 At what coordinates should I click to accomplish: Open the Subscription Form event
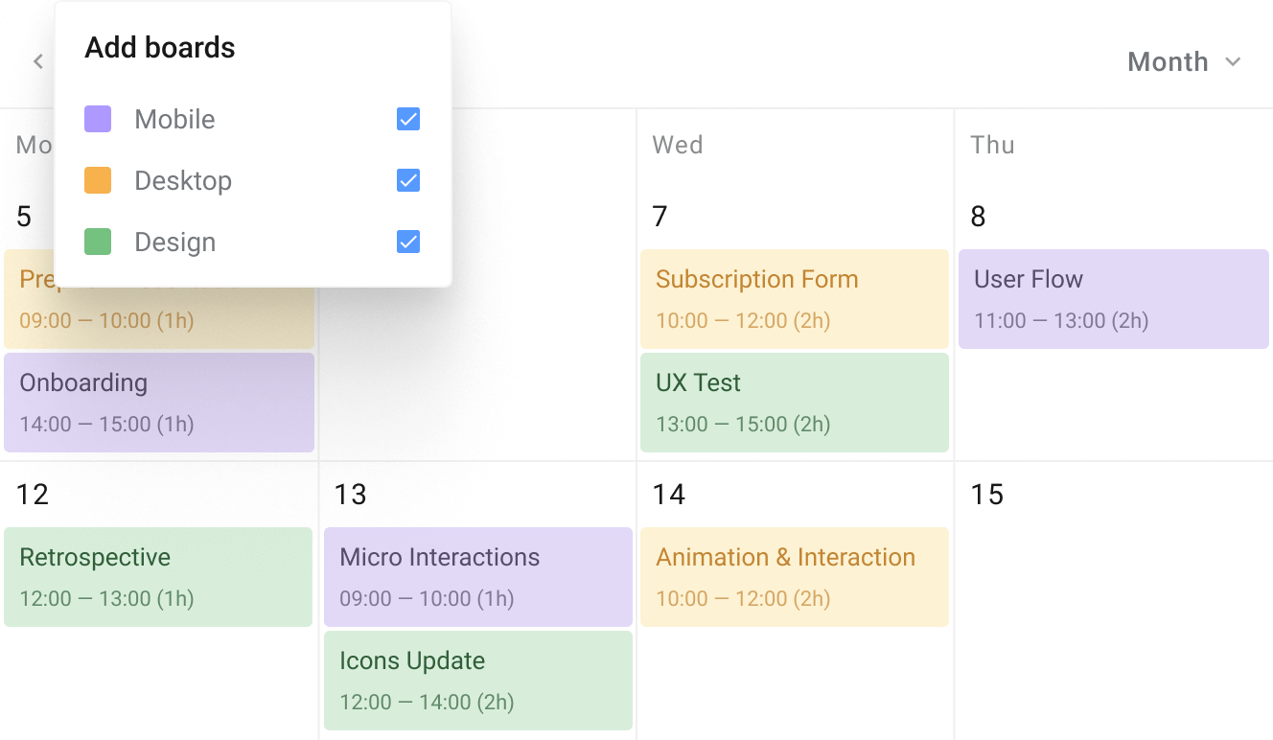795,299
